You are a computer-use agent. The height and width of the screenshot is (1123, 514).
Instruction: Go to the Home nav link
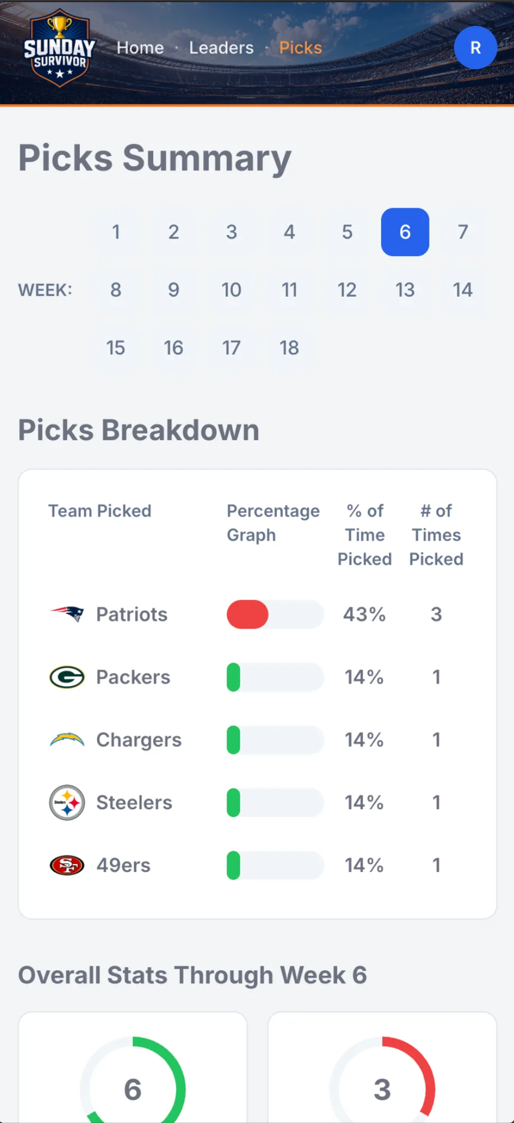tap(140, 48)
